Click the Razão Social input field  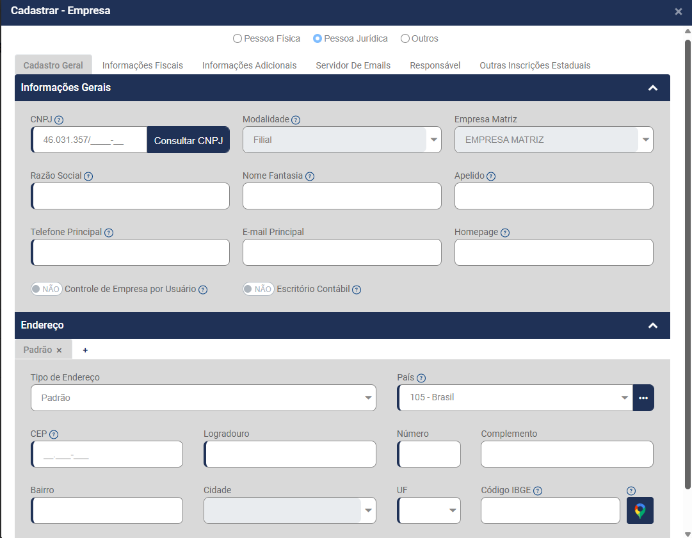(x=131, y=196)
